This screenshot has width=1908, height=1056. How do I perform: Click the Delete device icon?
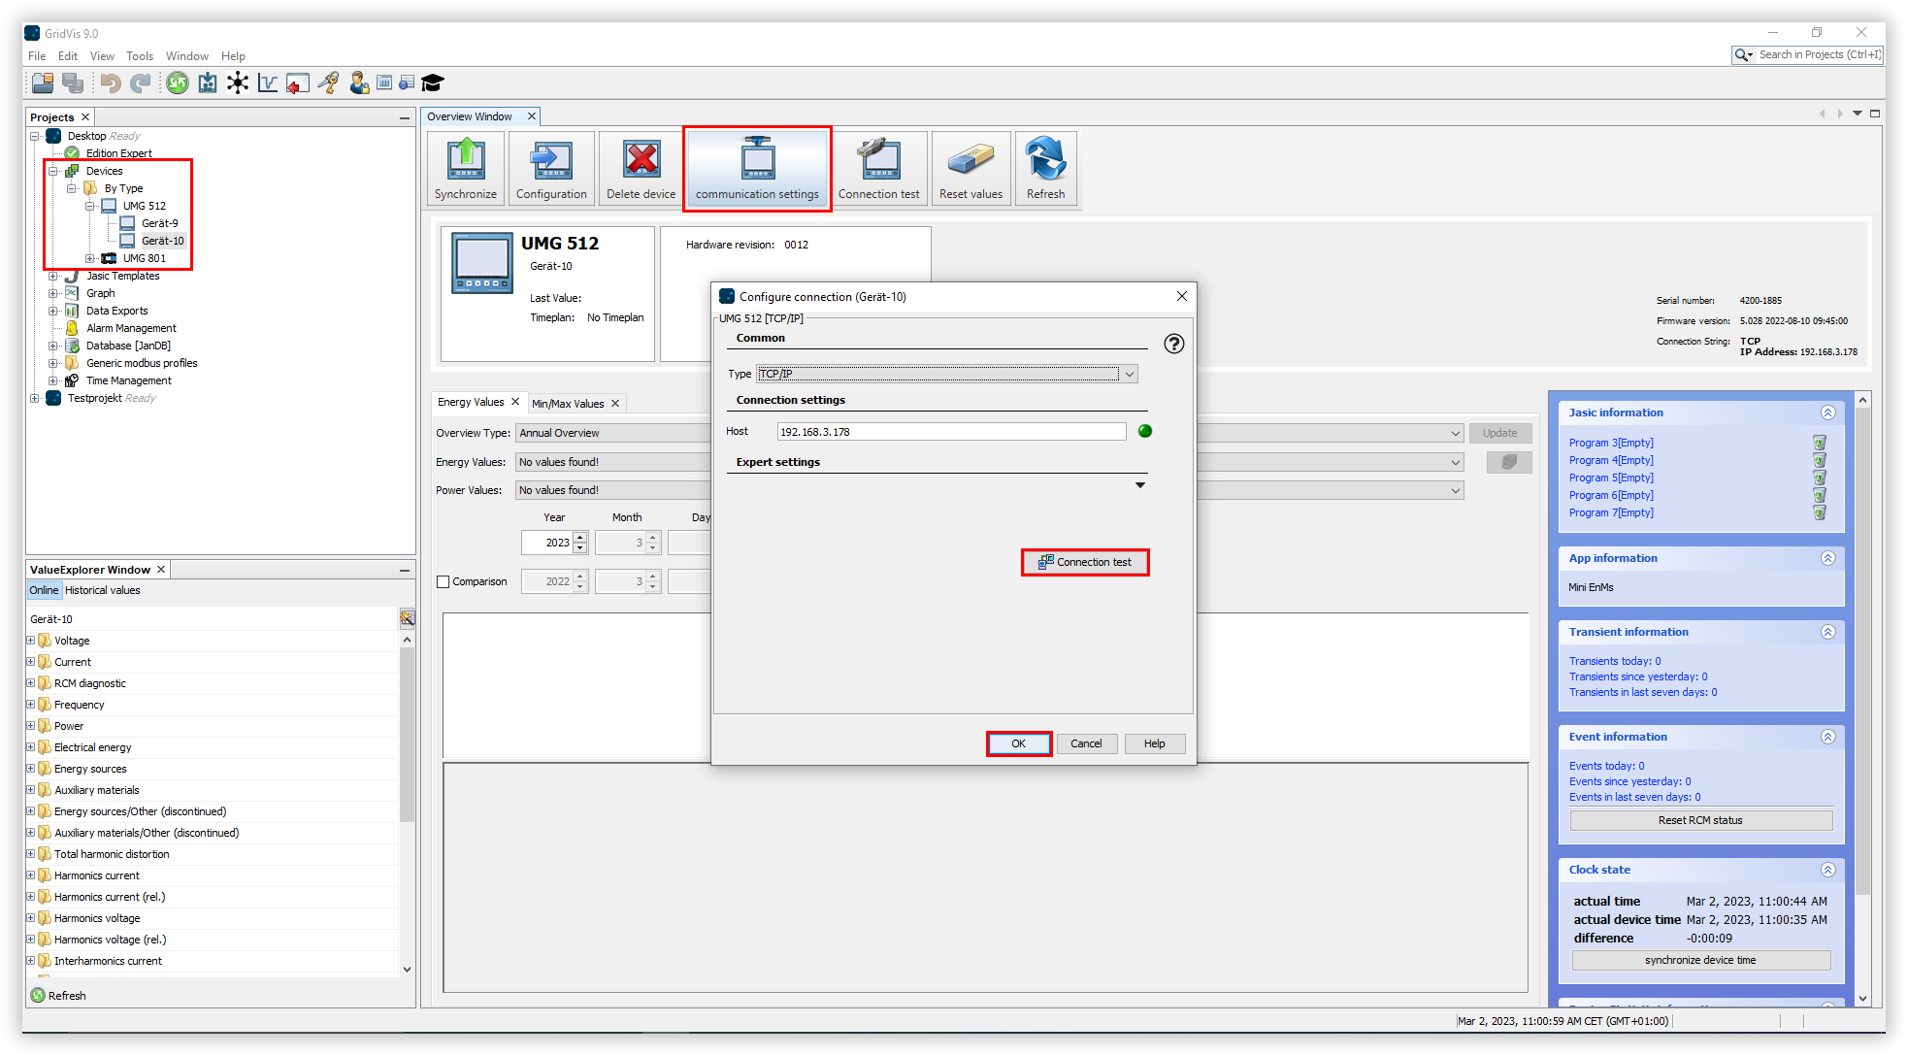pos(640,167)
